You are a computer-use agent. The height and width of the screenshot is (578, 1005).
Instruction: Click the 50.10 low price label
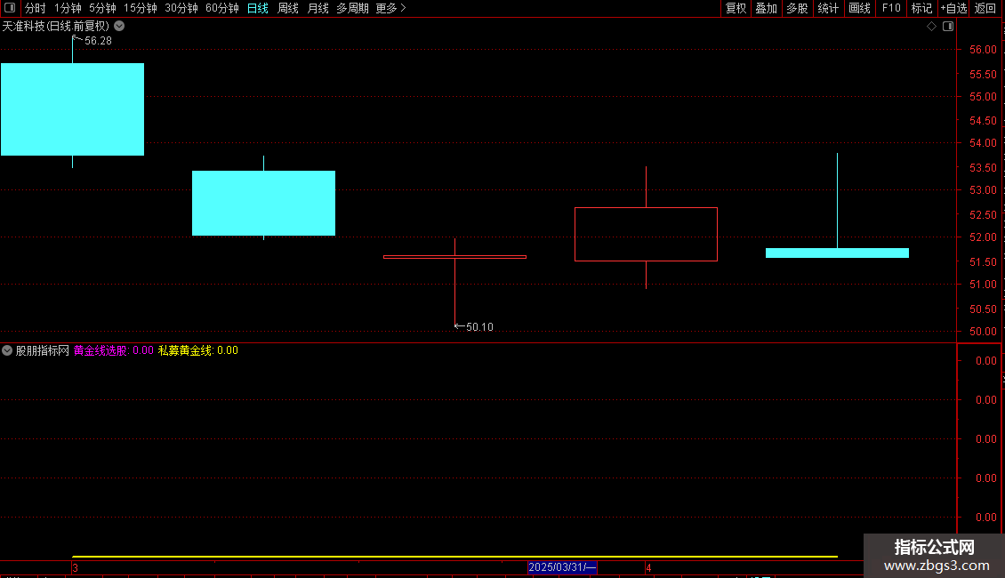(x=479, y=327)
